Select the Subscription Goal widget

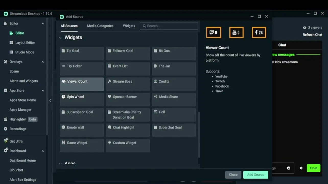click(82, 115)
